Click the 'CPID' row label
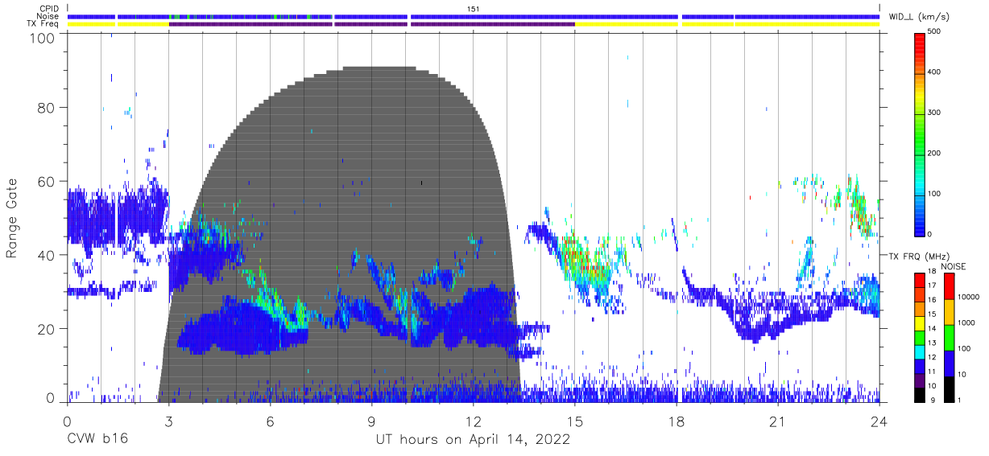 pos(49,8)
